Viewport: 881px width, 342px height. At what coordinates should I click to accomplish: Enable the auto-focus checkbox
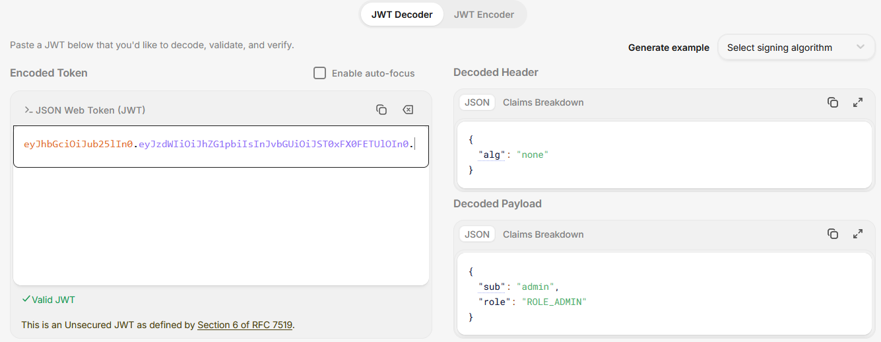pyautogui.click(x=320, y=73)
